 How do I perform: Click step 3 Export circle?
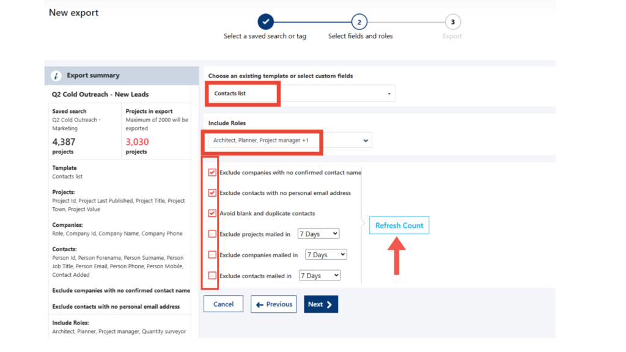coord(452,22)
